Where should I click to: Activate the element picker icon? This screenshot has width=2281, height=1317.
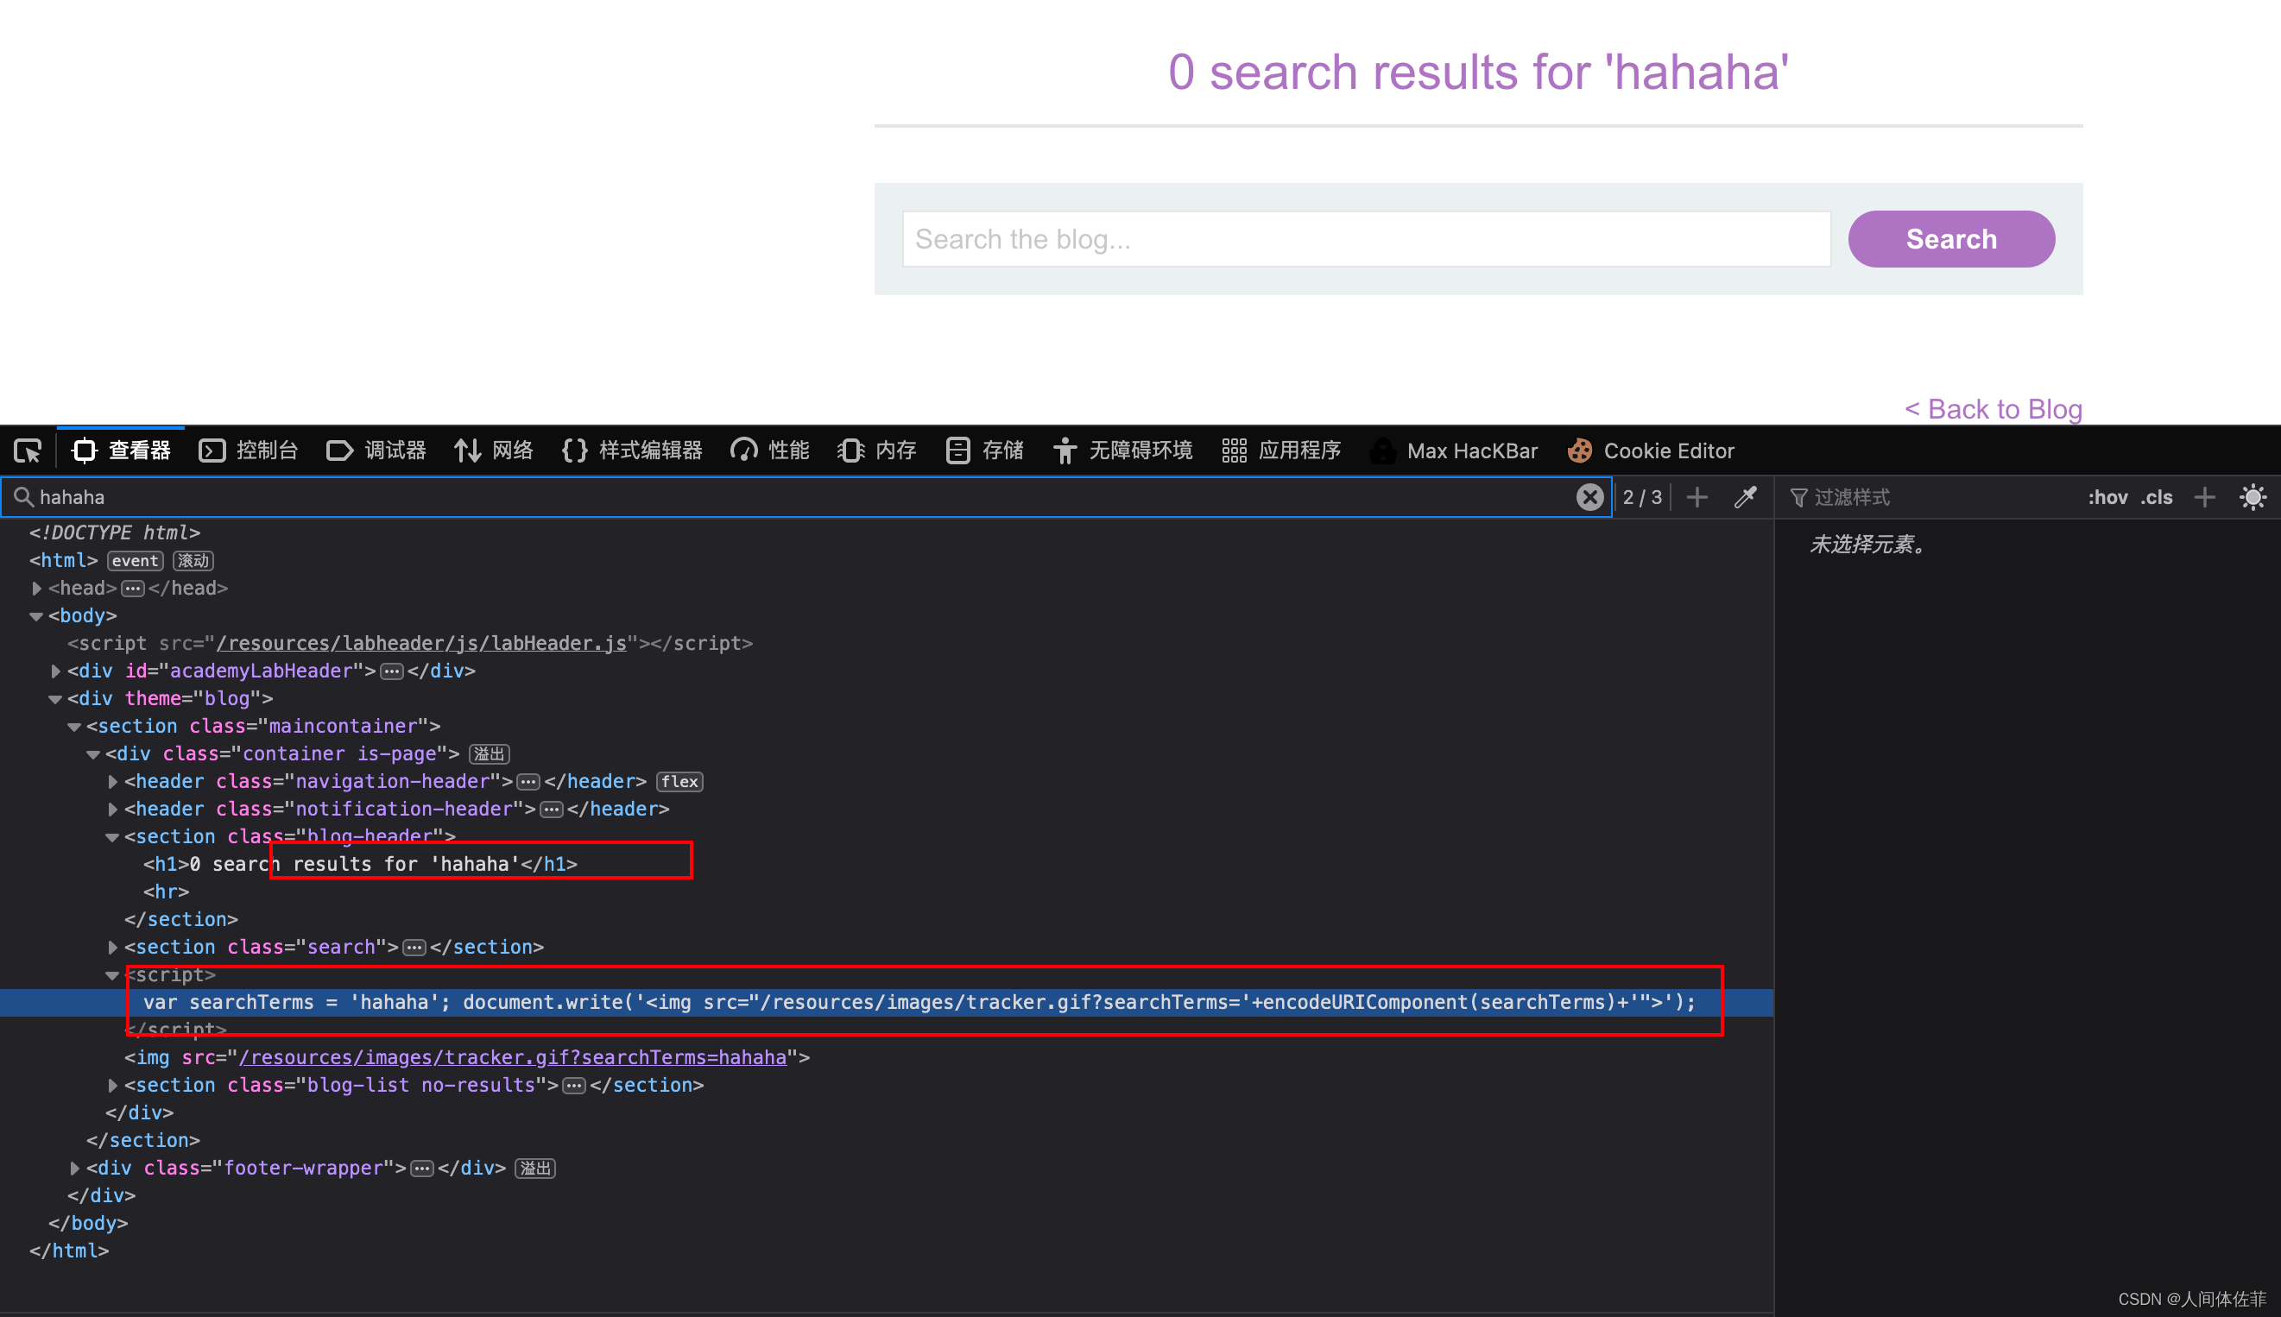27,451
